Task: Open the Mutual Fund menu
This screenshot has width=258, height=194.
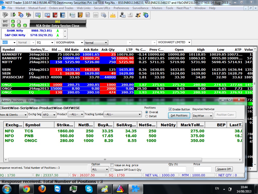Action: tap(37, 8)
